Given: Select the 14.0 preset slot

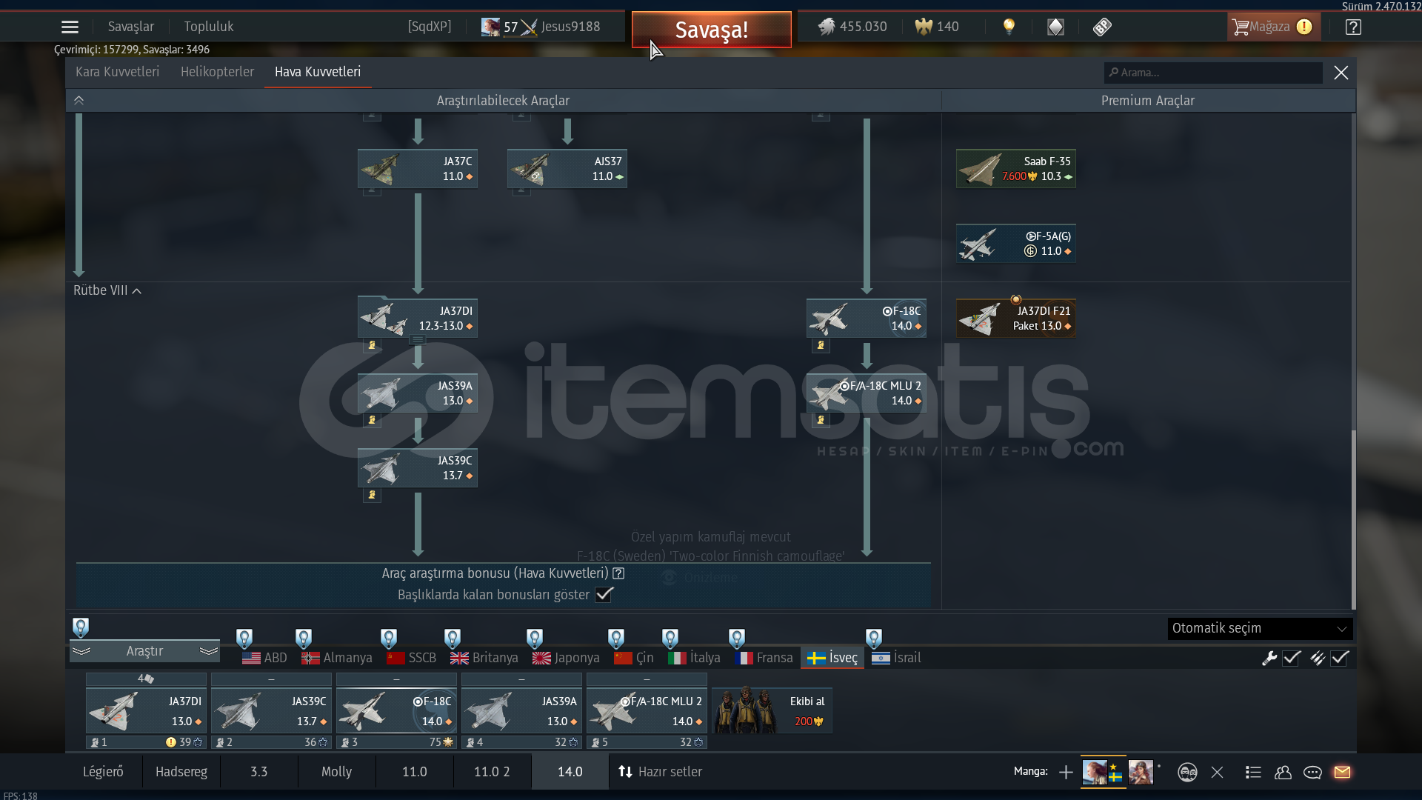Looking at the screenshot, I should click(570, 772).
